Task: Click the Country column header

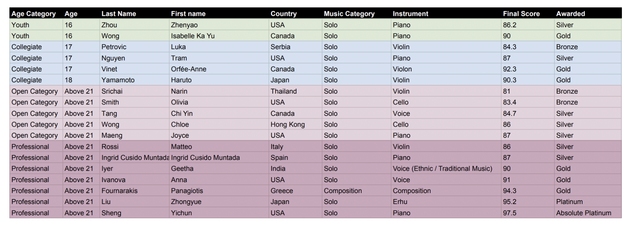Action: pyautogui.click(x=284, y=14)
